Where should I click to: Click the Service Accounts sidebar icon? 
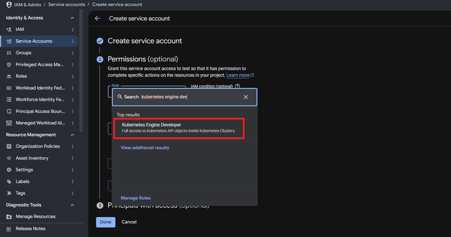(x=9, y=41)
